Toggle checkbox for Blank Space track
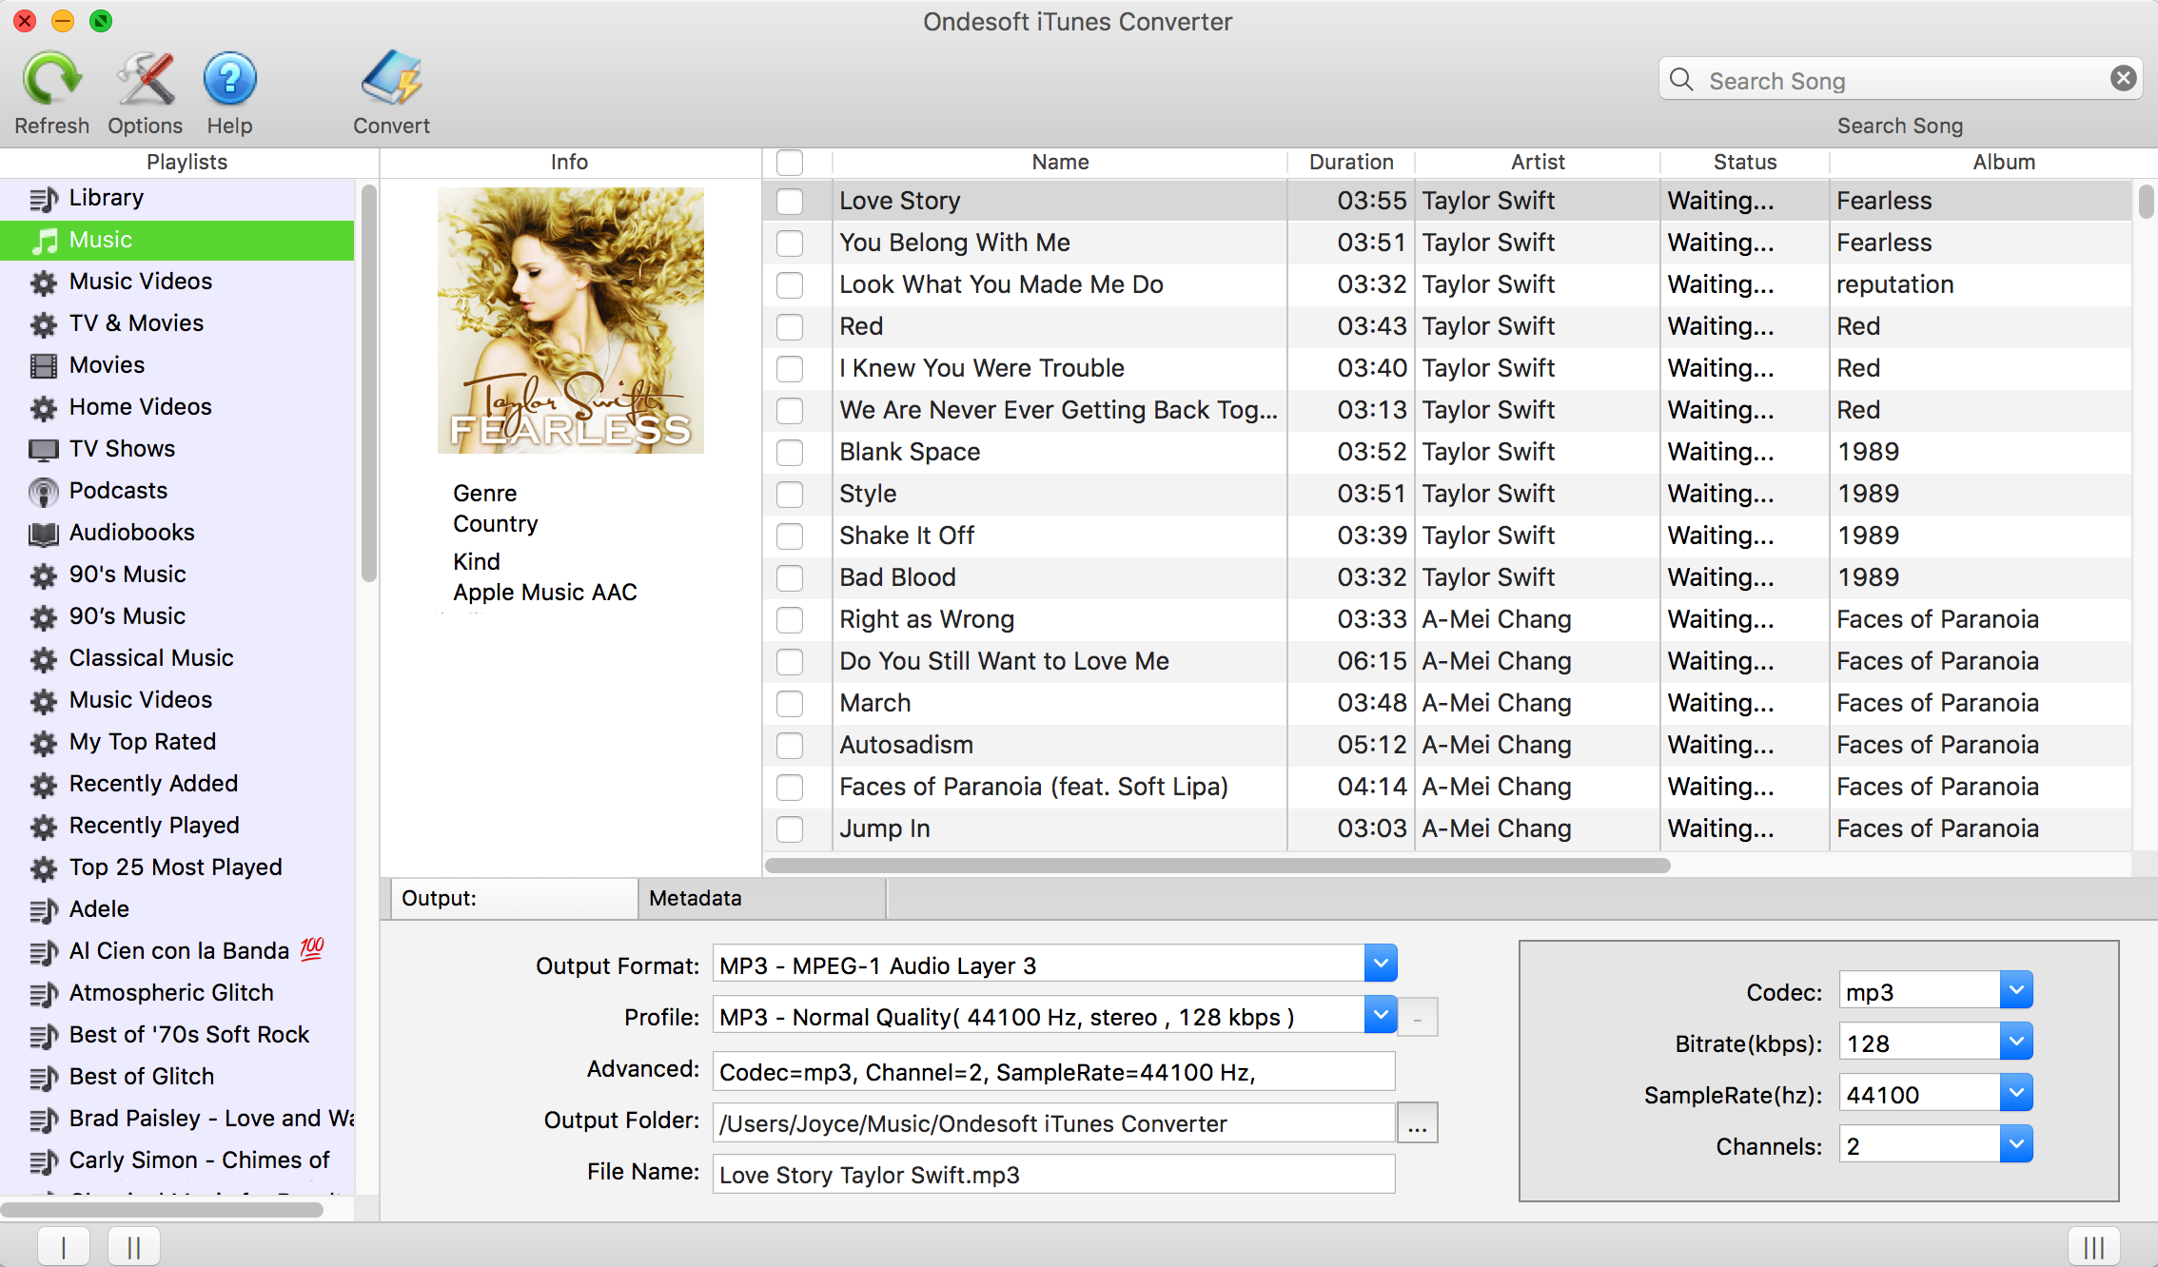 pyautogui.click(x=792, y=453)
